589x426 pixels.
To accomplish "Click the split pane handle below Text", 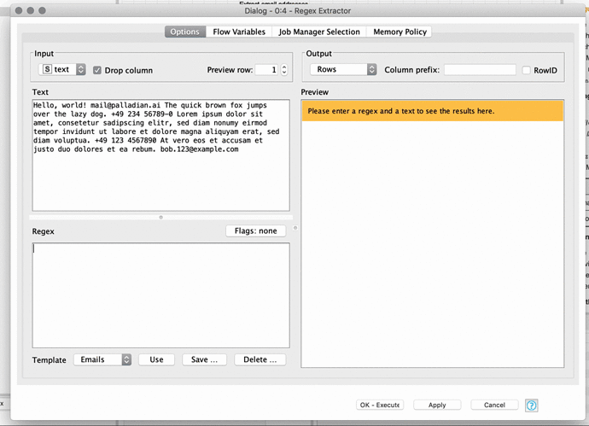I will pos(160,218).
